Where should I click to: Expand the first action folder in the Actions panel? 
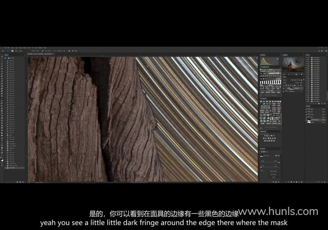pos(311,58)
